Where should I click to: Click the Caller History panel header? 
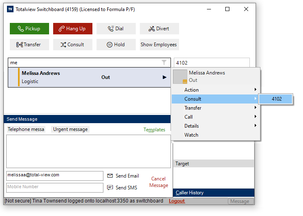[x=214, y=193]
